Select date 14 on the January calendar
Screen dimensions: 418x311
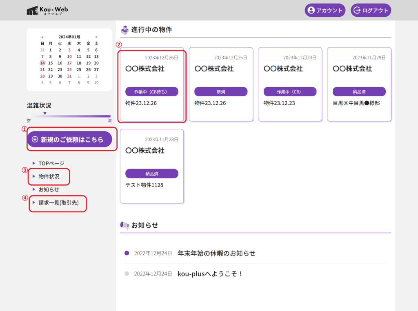click(x=42, y=63)
